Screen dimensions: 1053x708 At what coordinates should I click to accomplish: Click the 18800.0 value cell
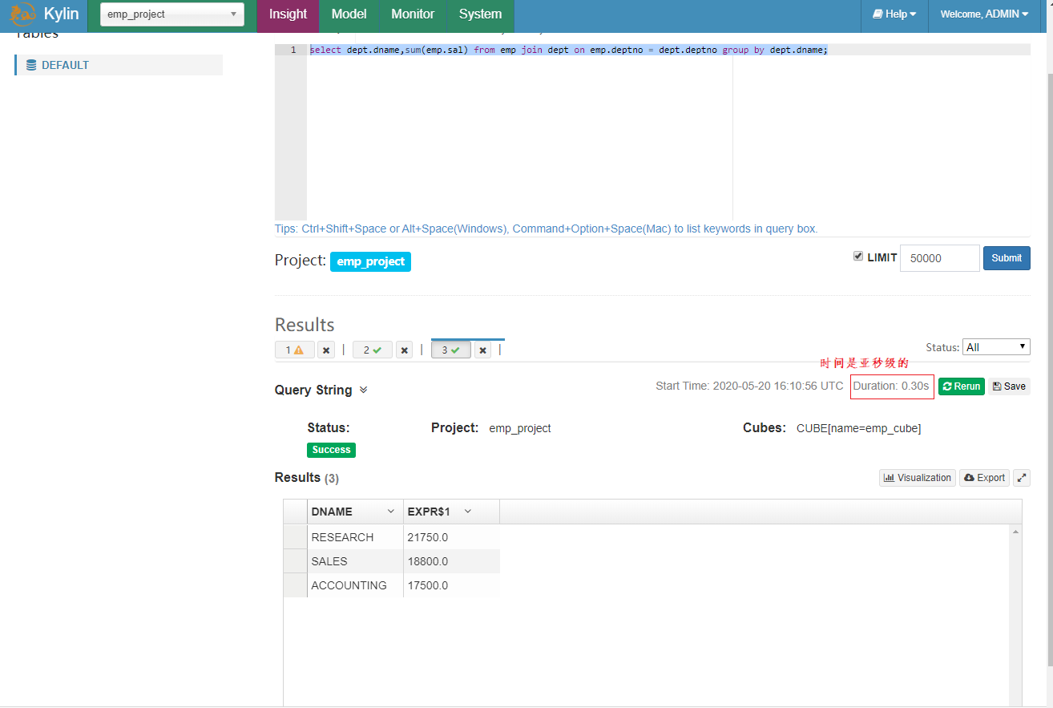point(451,561)
